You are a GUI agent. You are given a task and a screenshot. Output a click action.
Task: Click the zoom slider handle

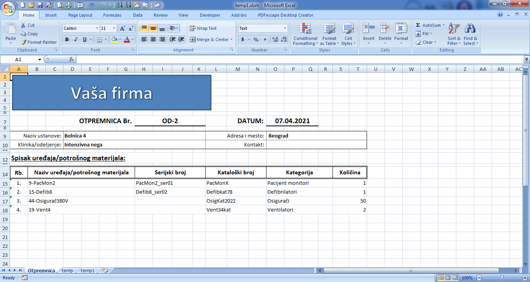point(502,278)
